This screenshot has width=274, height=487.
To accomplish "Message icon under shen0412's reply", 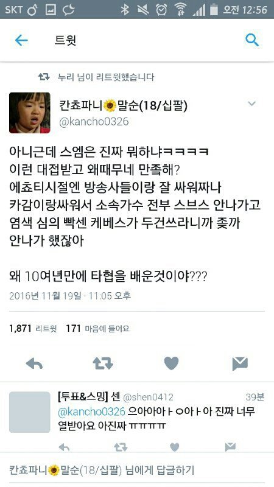I will (x=230, y=447).
